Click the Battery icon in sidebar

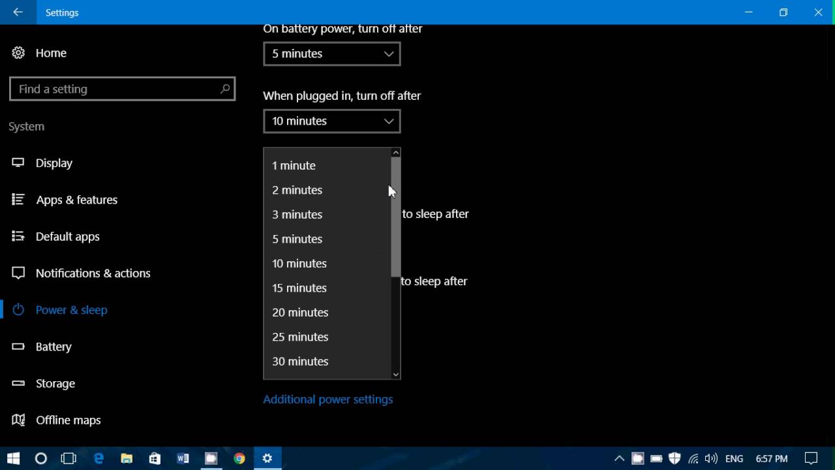point(18,346)
